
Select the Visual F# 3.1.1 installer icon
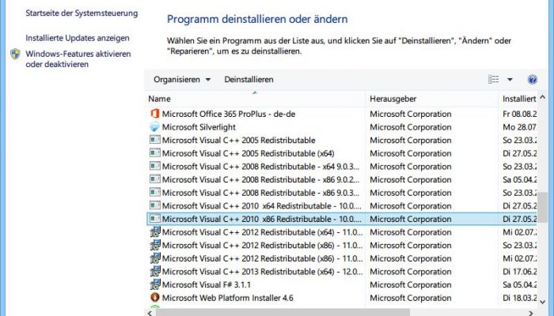click(155, 284)
